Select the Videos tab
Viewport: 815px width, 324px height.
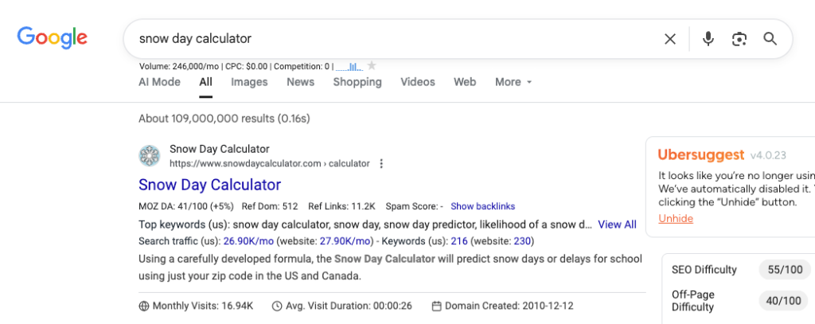(x=417, y=82)
